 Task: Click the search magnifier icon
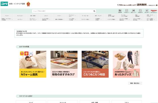point(94,11)
